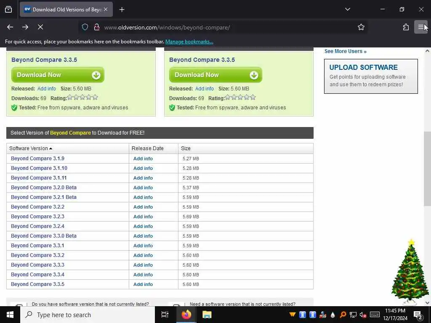Close the Download Old Versions tab
This screenshot has height=323, width=431.
[106, 9]
